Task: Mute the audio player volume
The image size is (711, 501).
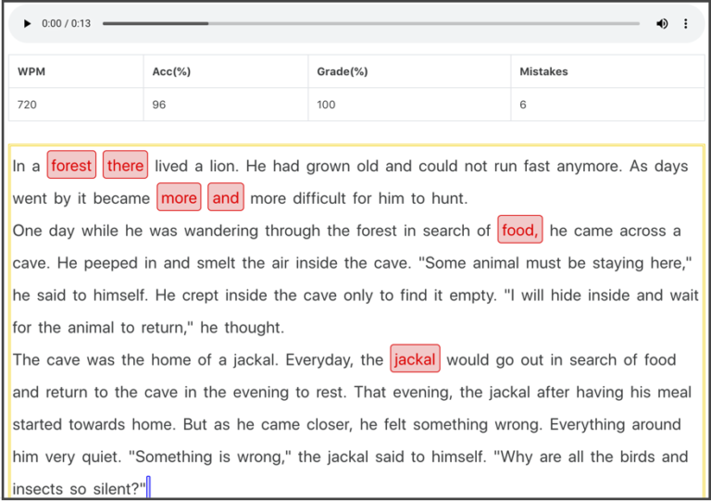Action: 662,23
